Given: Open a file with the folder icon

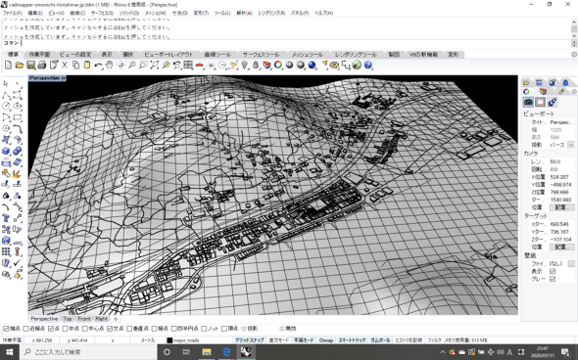Looking at the screenshot, I should [20, 66].
